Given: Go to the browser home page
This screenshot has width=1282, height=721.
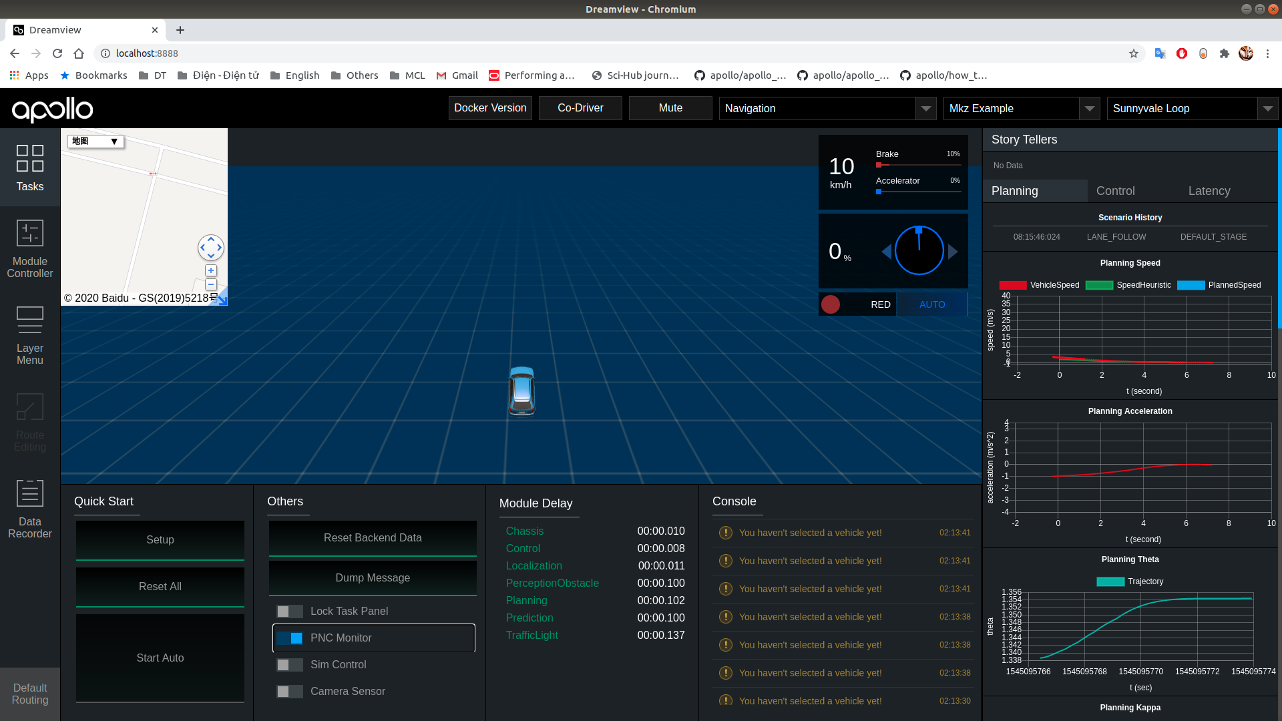Looking at the screenshot, I should pyautogui.click(x=79, y=53).
